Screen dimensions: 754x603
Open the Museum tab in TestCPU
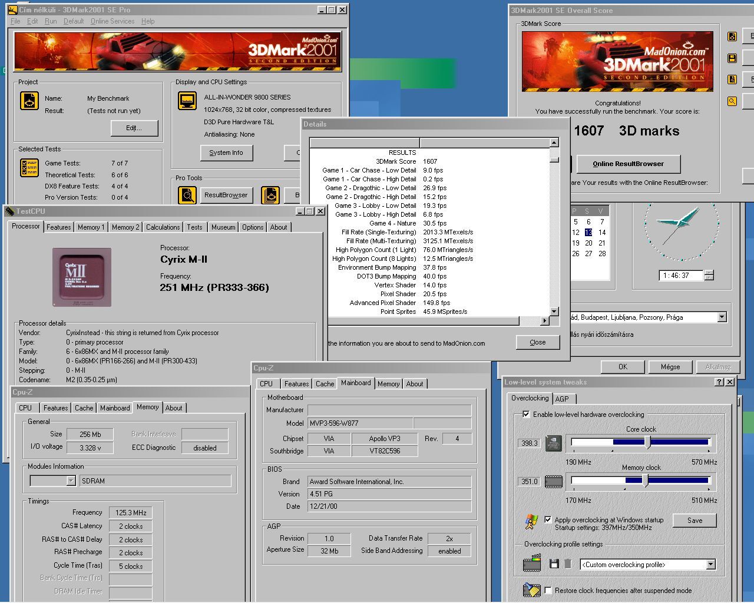[x=223, y=227]
